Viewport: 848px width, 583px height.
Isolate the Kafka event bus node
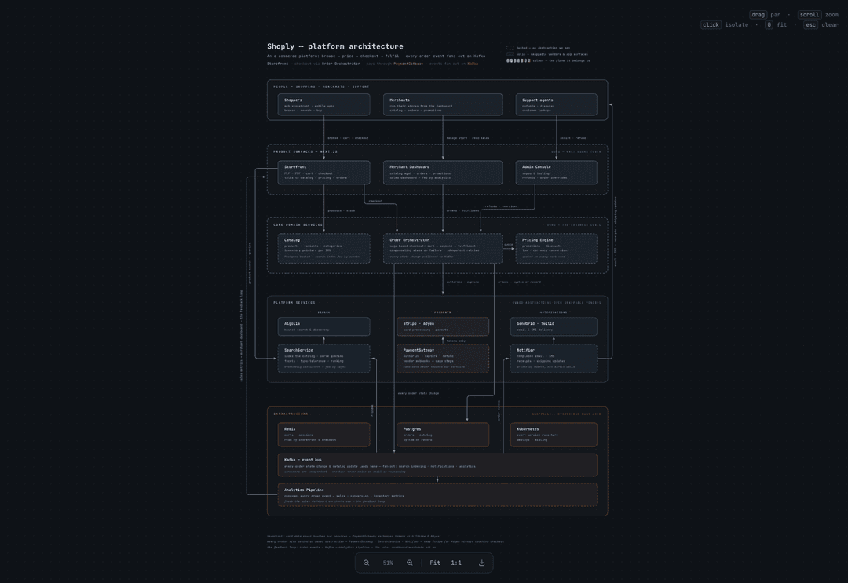click(437, 465)
